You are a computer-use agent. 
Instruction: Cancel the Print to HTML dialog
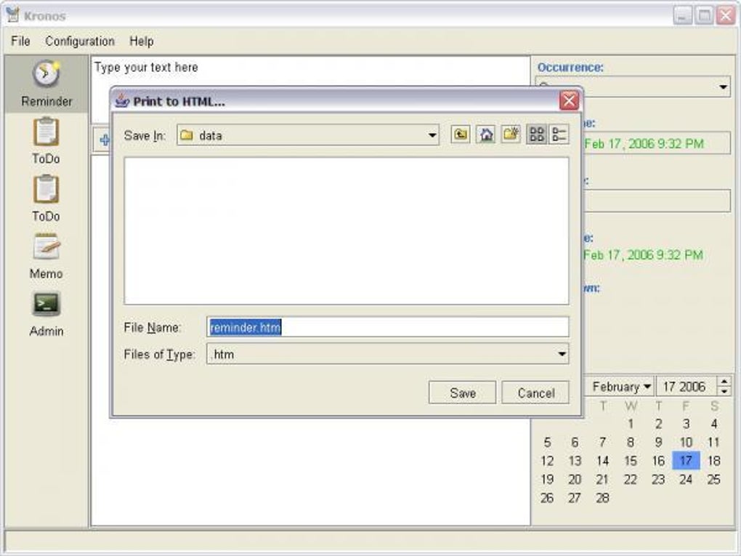[x=535, y=392]
